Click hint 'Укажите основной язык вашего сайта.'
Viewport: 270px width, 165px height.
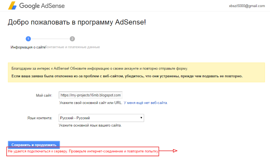coord(90,125)
